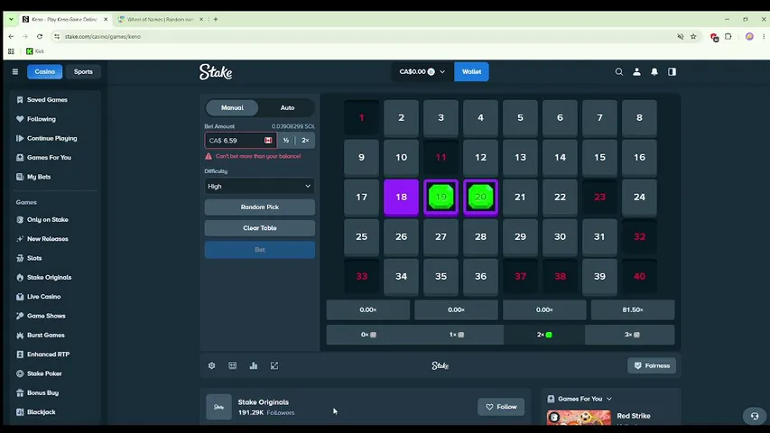Open live stats chart icon
The height and width of the screenshot is (433, 770).
point(254,365)
